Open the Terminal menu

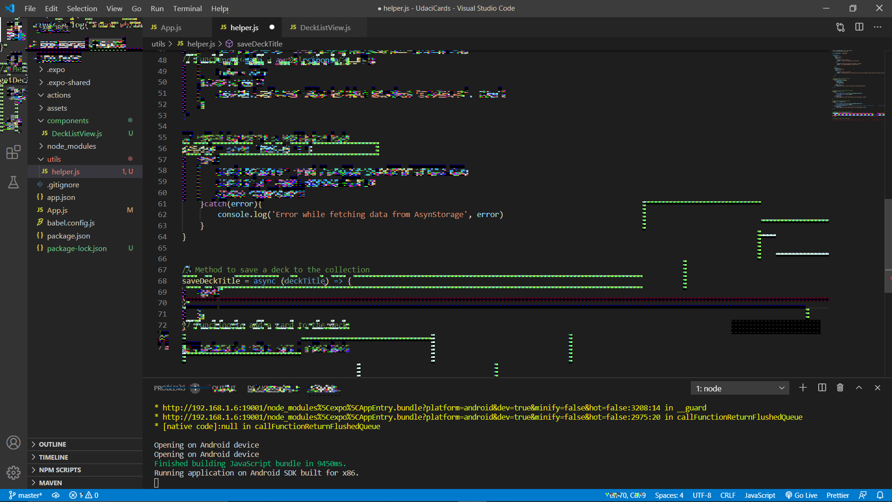pos(187,8)
